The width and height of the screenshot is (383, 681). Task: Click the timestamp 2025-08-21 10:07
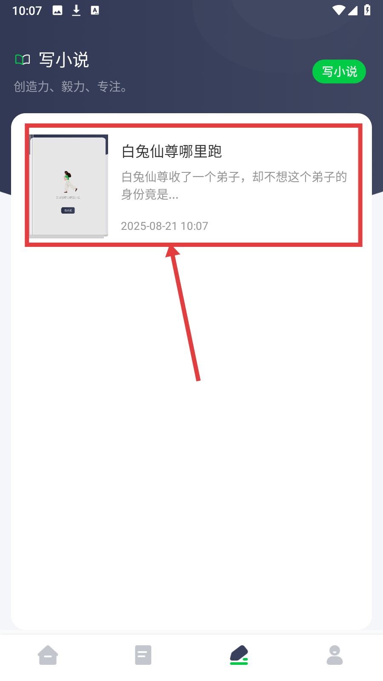(x=165, y=226)
